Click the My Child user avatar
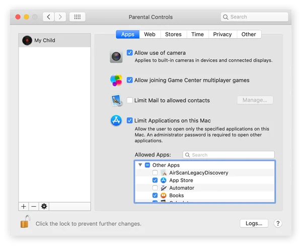The width and height of the screenshot is (302, 246). 27,40
